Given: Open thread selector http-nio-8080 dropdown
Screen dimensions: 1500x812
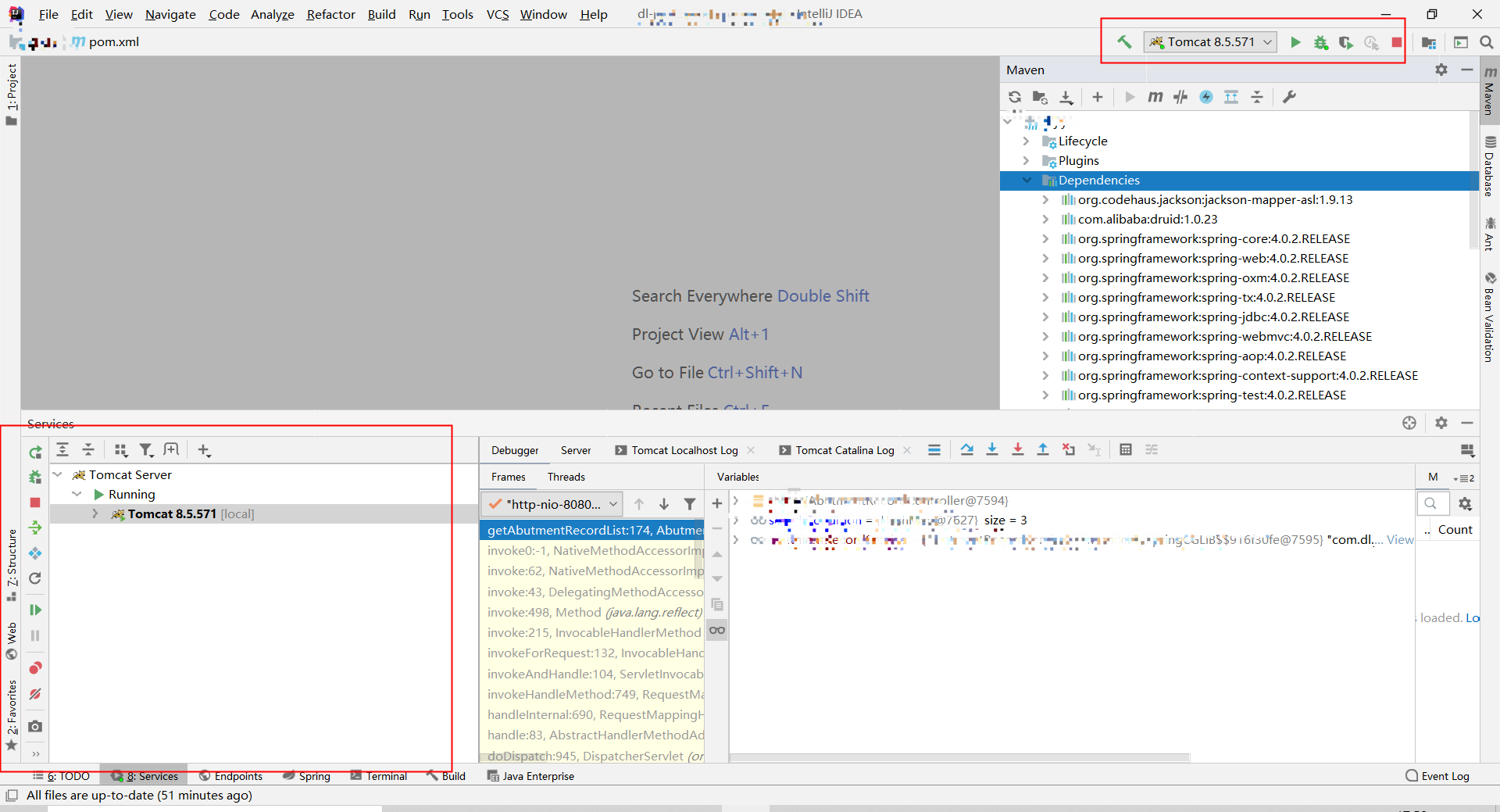Looking at the screenshot, I should pos(552,504).
